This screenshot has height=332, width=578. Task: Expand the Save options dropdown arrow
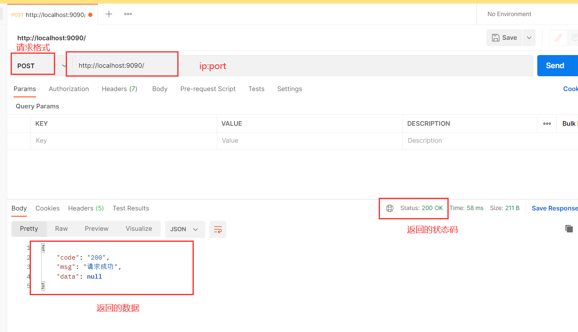(x=529, y=38)
